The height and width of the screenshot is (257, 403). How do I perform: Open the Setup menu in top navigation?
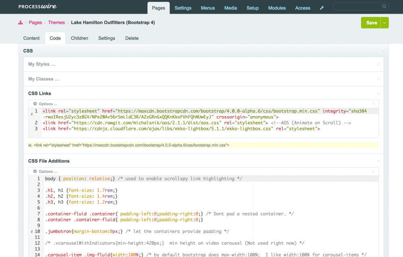click(253, 8)
